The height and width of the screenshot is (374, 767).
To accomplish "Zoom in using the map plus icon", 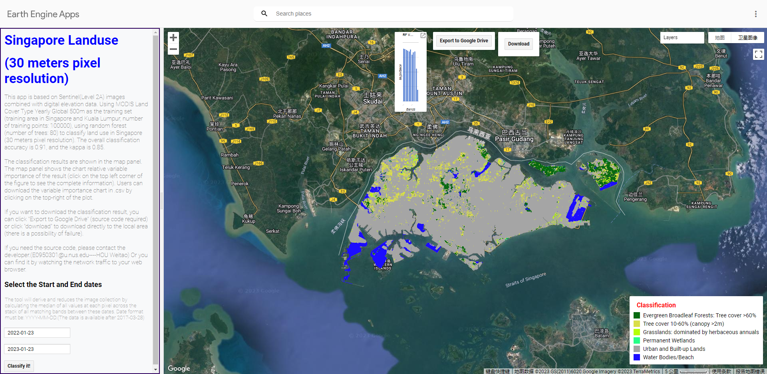I will [x=173, y=37].
